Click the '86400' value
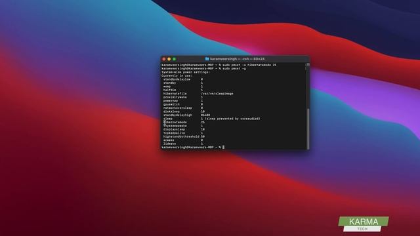420x236 pixels. coord(205,115)
